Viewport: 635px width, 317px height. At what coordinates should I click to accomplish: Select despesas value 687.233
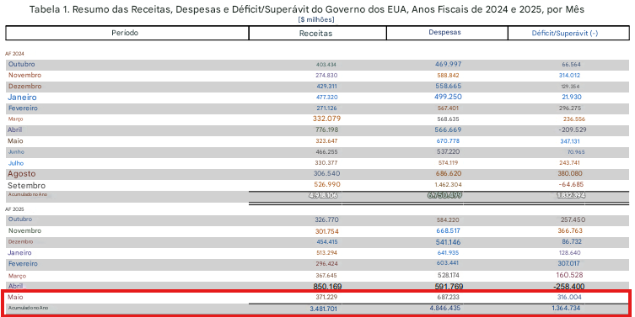click(x=448, y=297)
